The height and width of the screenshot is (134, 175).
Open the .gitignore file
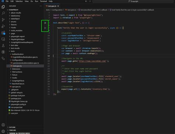click(x=15, y=90)
